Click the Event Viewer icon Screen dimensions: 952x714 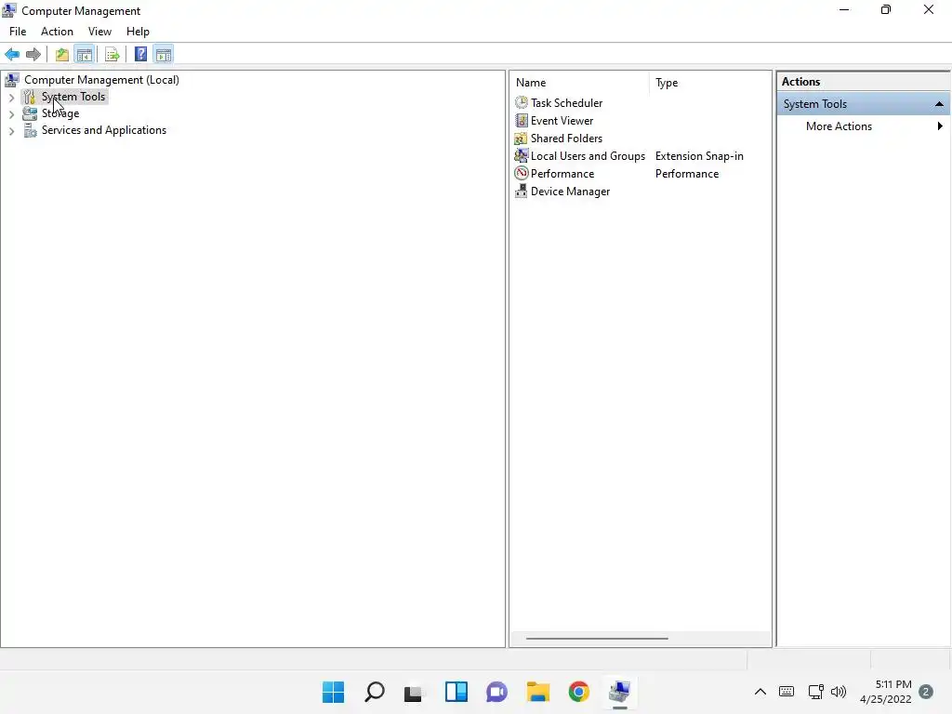click(x=521, y=120)
